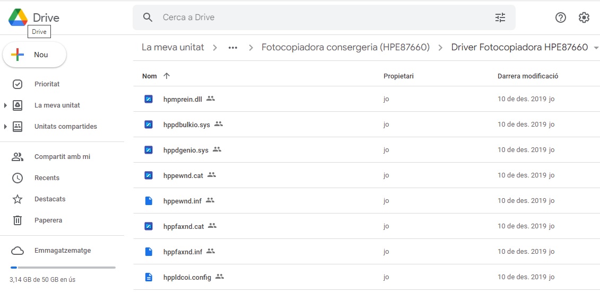
Task: Sort by Nom column header
Action: (x=150, y=76)
